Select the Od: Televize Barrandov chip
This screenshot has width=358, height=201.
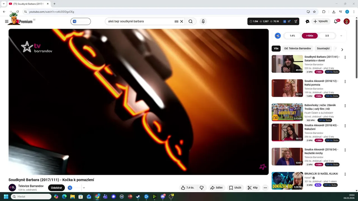tap(298, 48)
